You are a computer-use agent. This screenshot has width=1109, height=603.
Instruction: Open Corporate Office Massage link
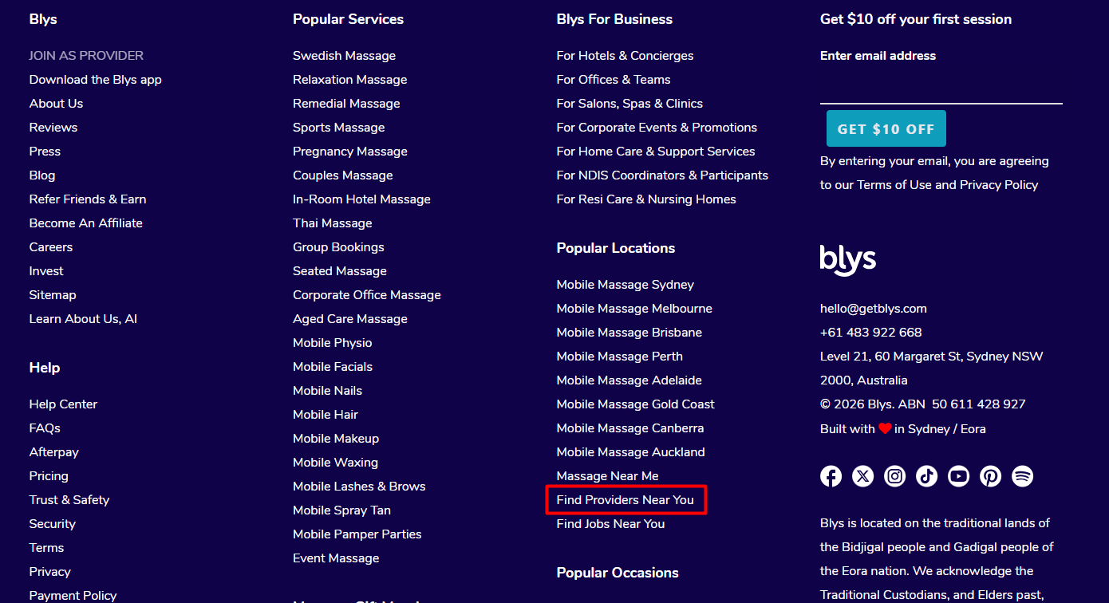pyautogui.click(x=367, y=295)
